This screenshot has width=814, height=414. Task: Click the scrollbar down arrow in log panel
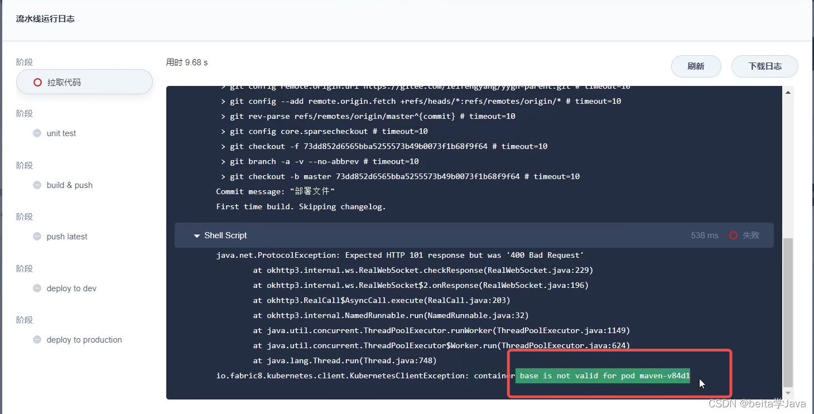[788, 393]
